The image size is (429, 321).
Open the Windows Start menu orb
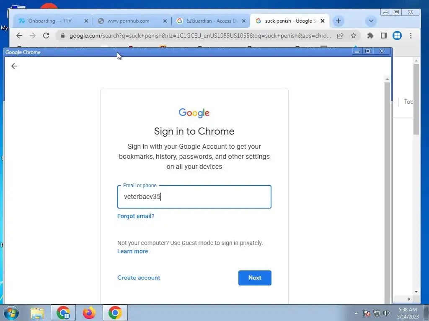[11, 313]
